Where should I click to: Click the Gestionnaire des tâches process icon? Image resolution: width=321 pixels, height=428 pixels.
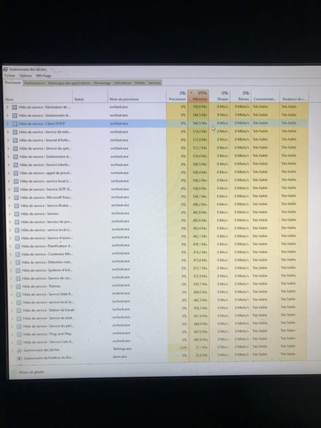[x=20, y=350]
